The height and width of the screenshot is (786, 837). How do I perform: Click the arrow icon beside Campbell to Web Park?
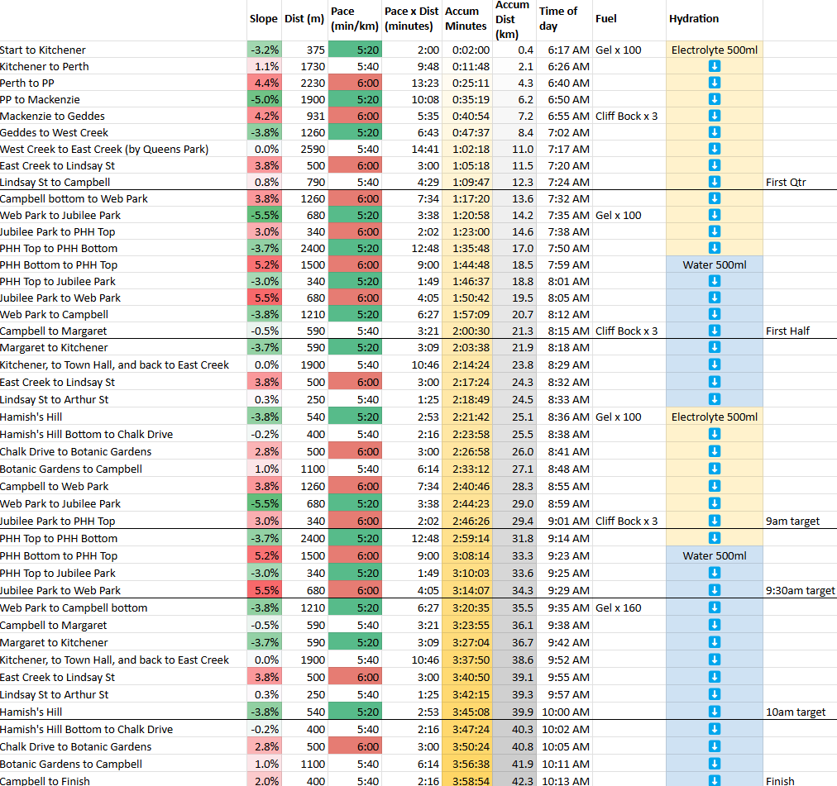point(714,486)
